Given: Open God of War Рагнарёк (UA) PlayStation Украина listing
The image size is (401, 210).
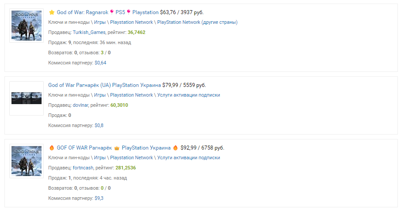Looking at the screenshot, I should click(x=104, y=85).
